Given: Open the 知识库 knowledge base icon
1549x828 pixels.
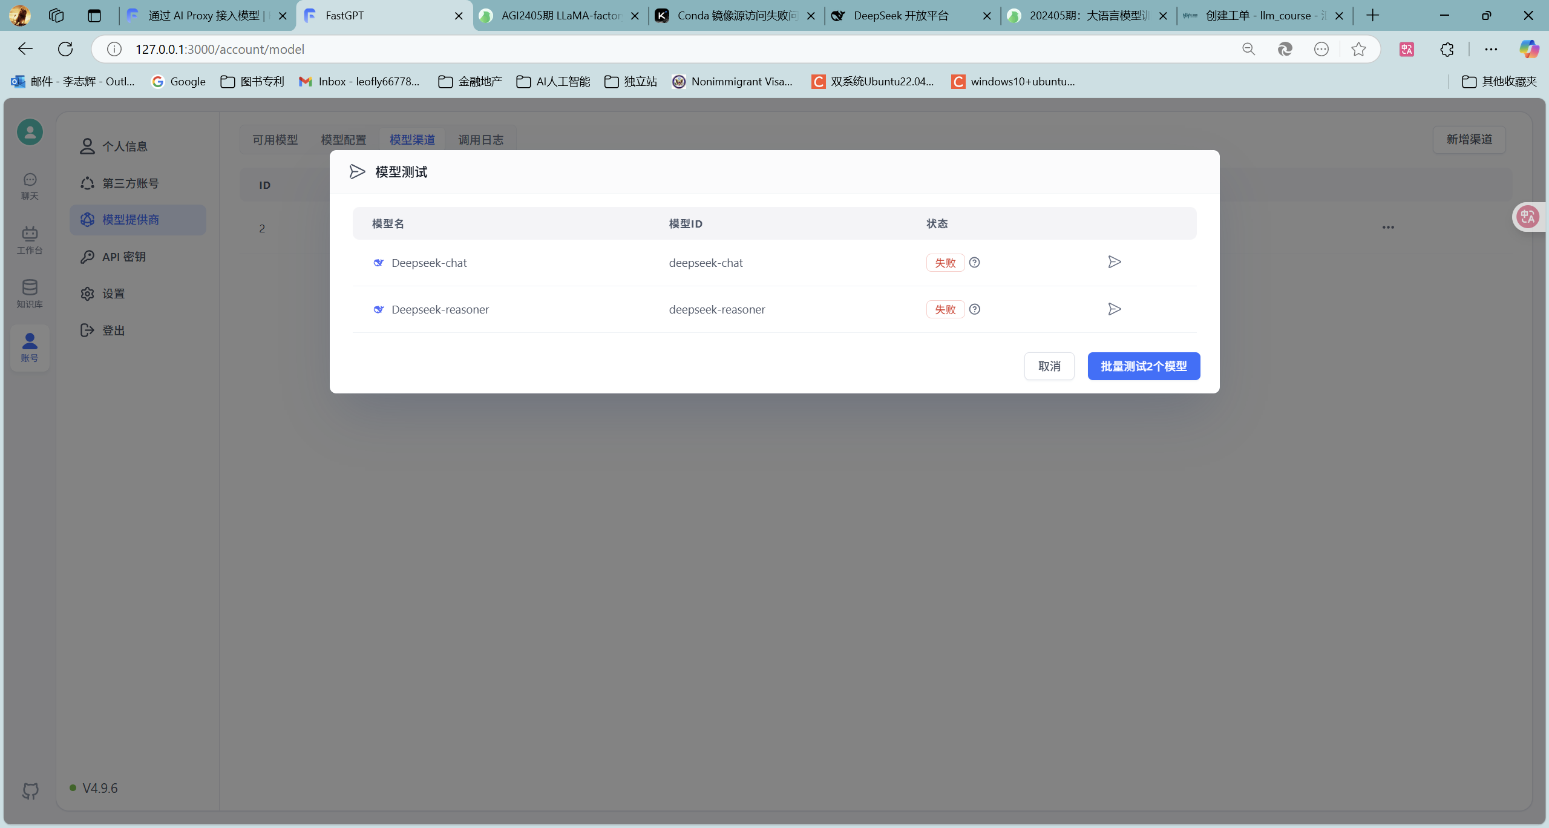Looking at the screenshot, I should point(30,294).
